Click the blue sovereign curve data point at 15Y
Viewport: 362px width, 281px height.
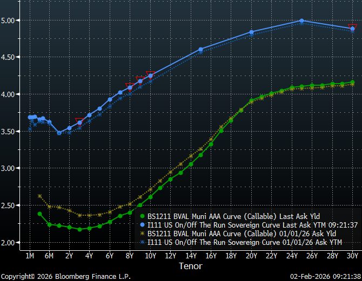click(x=200, y=50)
